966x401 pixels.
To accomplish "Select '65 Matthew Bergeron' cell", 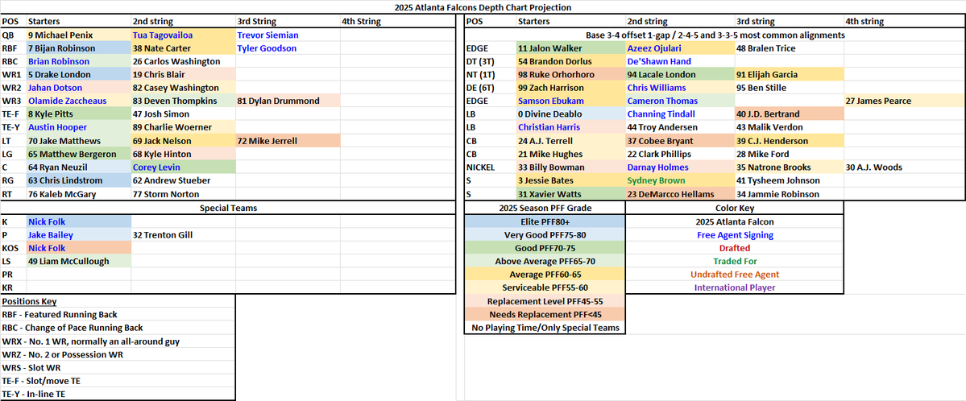I will click(x=79, y=154).
